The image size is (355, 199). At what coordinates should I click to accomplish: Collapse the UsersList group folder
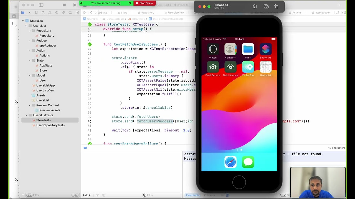point(26,26)
